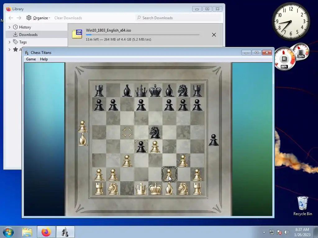Expand the History tree item
Image resolution: width=318 pixels, height=238 pixels.
(x=9, y=27)
